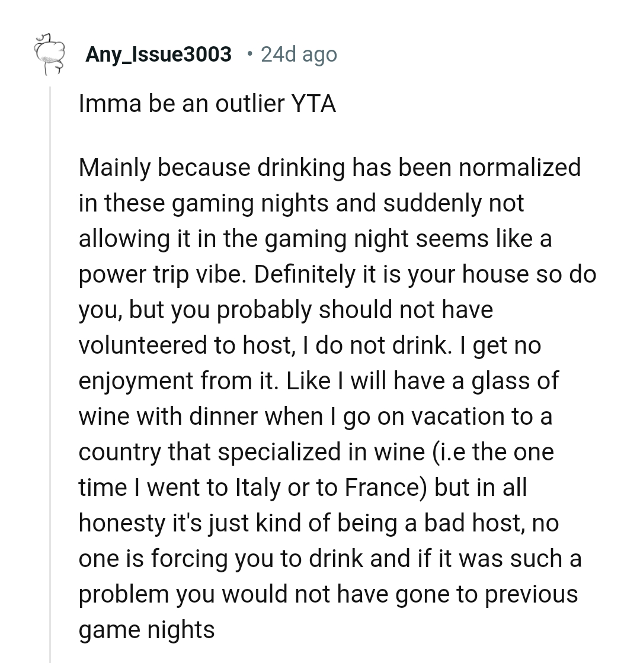Viewport: 640px width, 663px height.
Task: Click the line 'Imma be an outlier YTA'
Action: (207, 104)
